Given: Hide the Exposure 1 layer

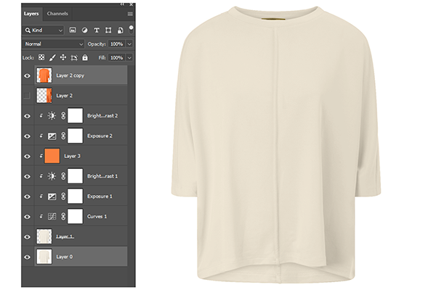Looking at the screenshot, I should (28, 196).
